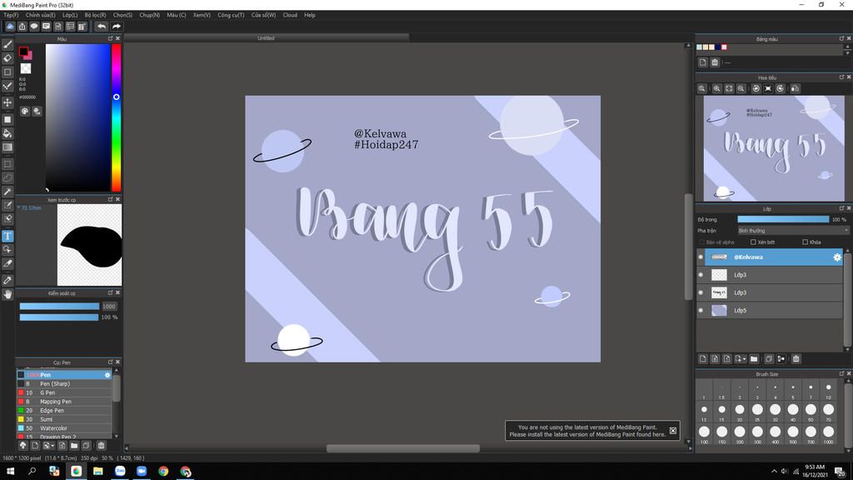The image size is (853, 480).
Task: Toggle visibility of empty Lớp3 layer
Action: (x=701, y=275)
